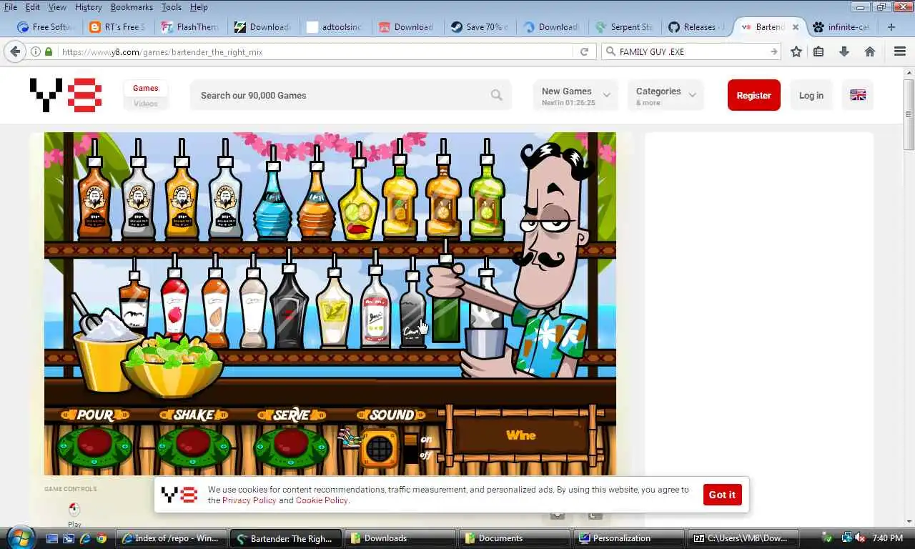
Task: Select the orange striped bottle on the top shelf
Action: tap(316, 193)
